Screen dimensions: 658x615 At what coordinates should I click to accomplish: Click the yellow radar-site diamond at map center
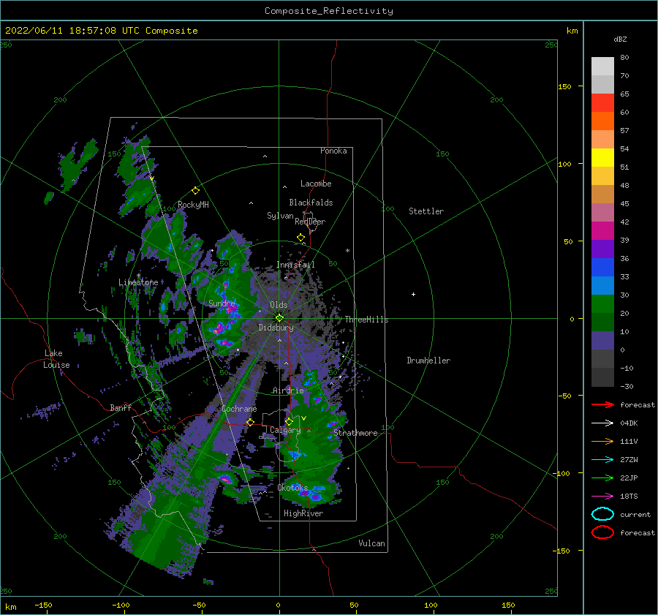[279, 318]
